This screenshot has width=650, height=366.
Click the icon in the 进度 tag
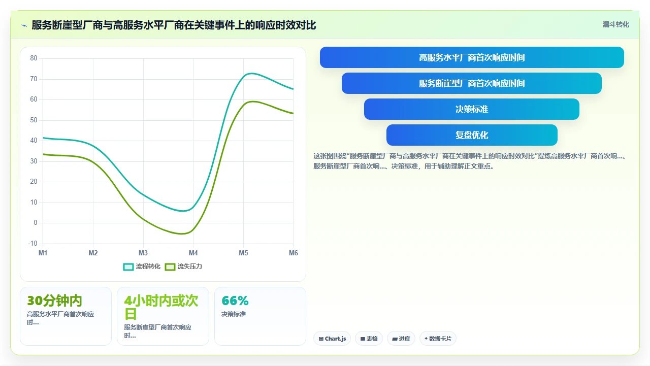tap(395, 339)
